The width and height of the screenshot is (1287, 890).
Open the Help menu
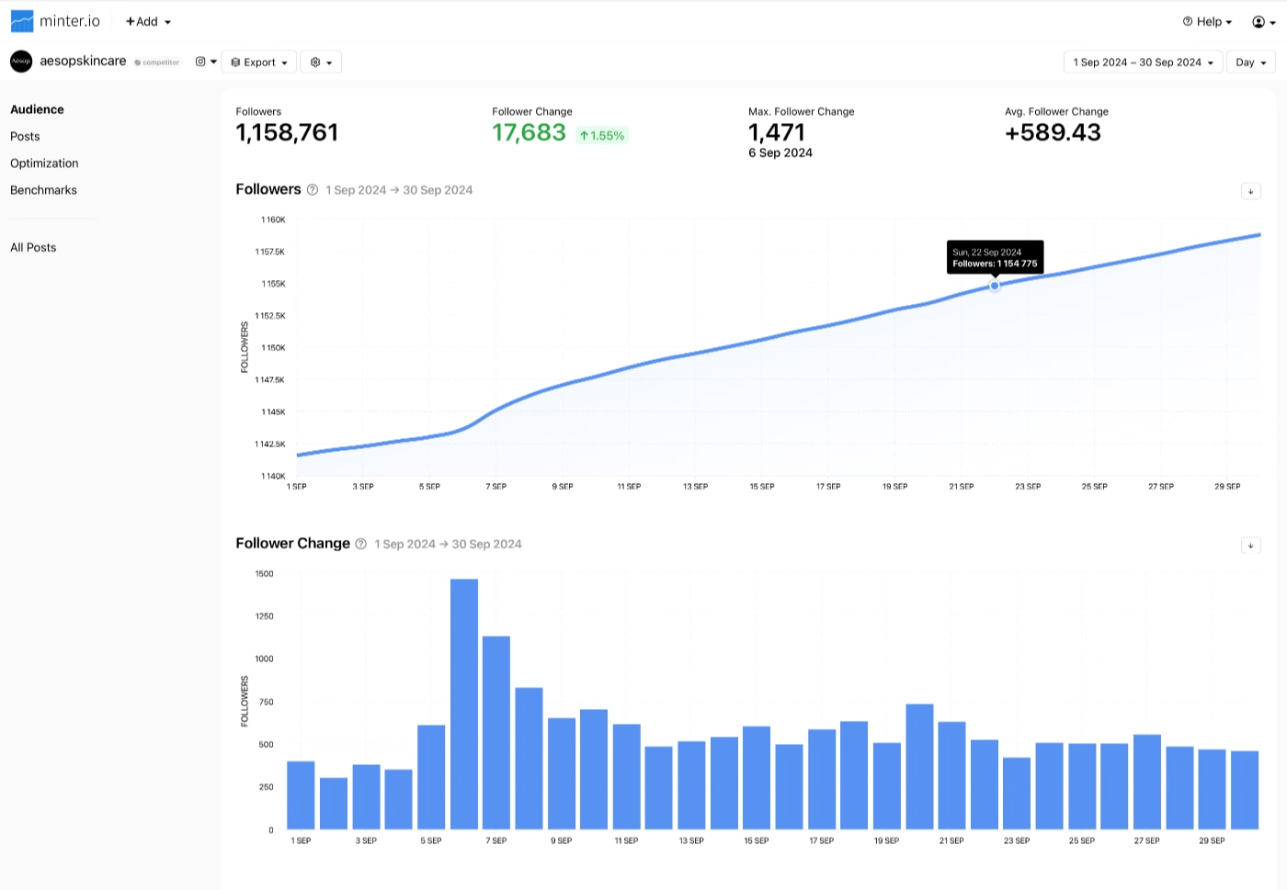1207,21
